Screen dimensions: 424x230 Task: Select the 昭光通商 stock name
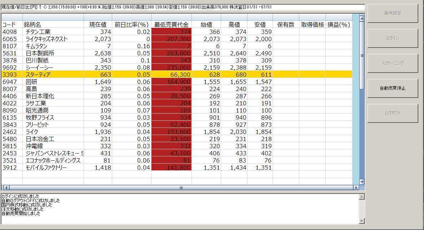(37, 110)
